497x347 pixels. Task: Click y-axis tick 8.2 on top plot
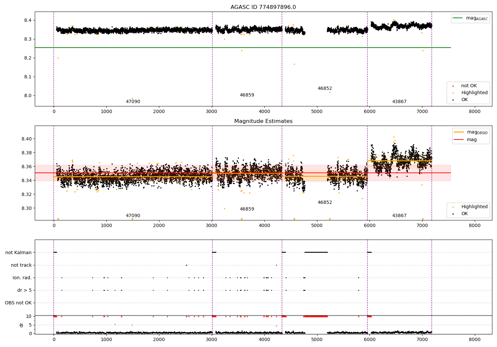point(28,58)
